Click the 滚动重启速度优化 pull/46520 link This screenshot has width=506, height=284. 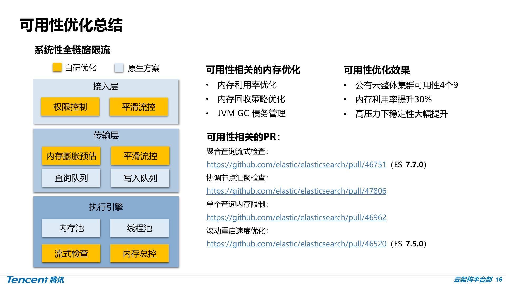click(x=296, y=244)
